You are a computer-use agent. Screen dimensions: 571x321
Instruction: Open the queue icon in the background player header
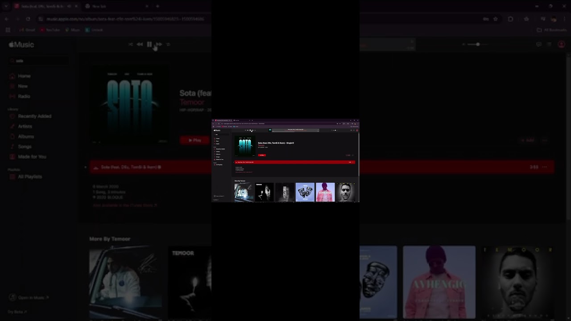[550, 44]
